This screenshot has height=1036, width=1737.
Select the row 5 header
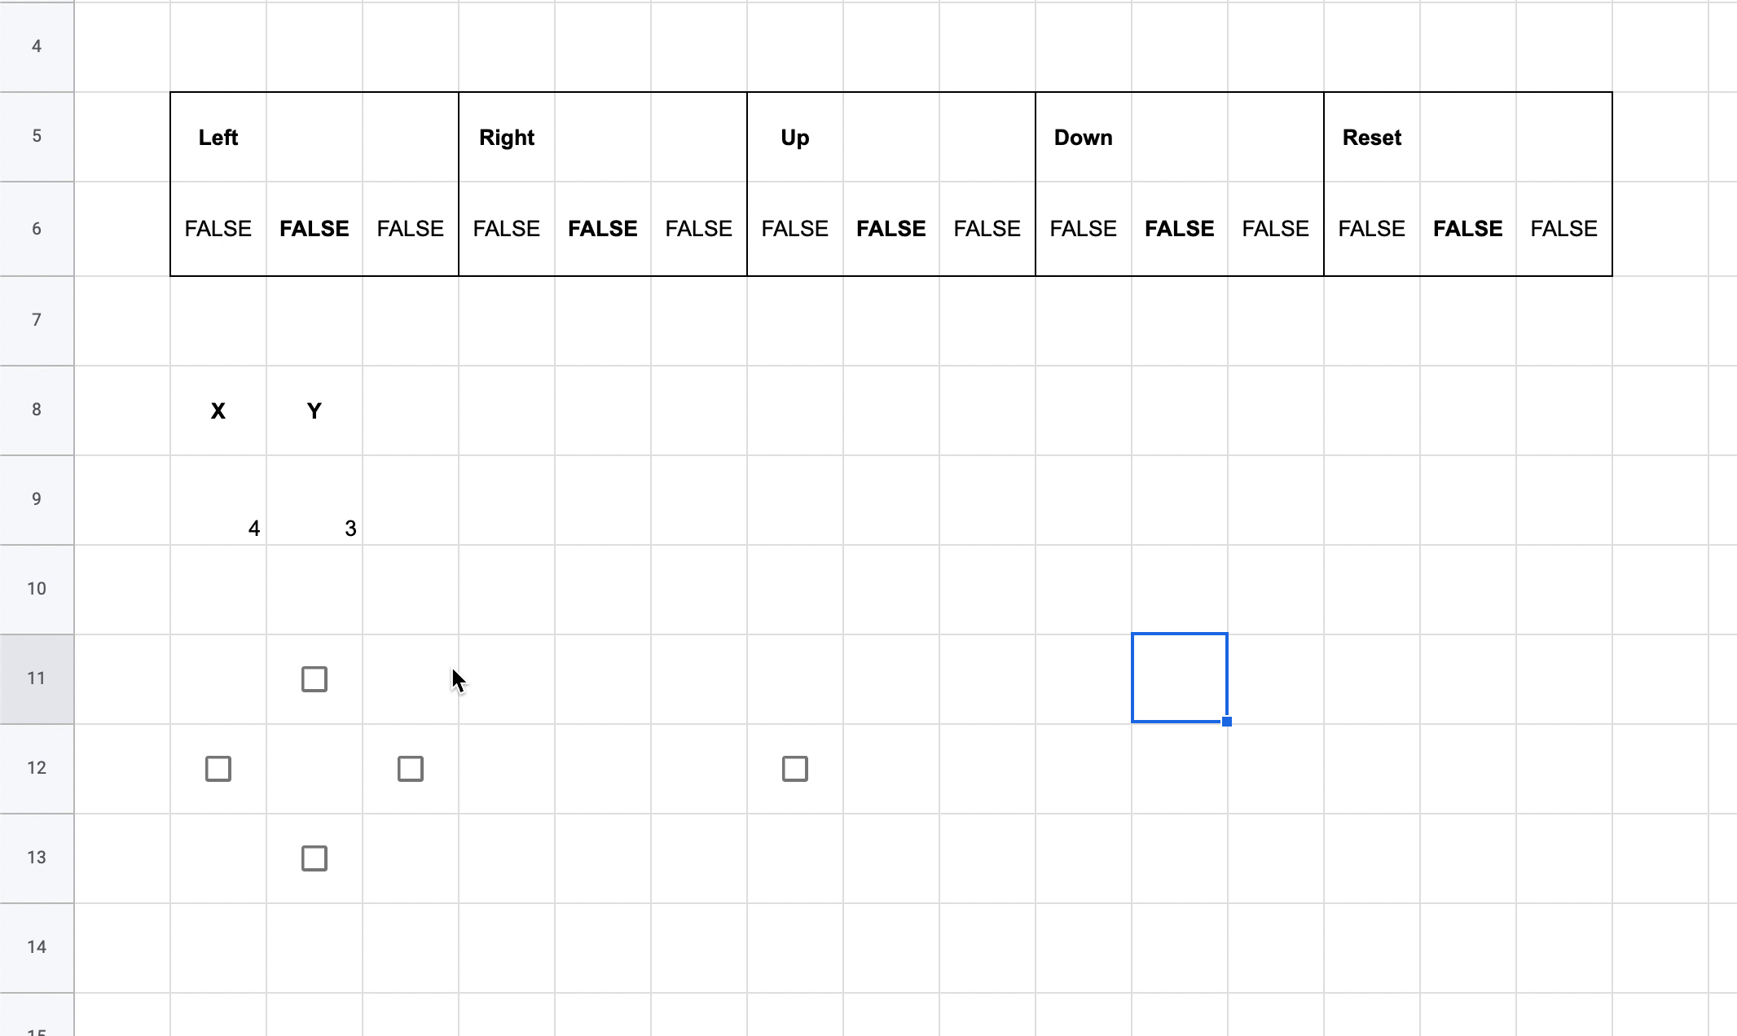click(x=37, y=136)
